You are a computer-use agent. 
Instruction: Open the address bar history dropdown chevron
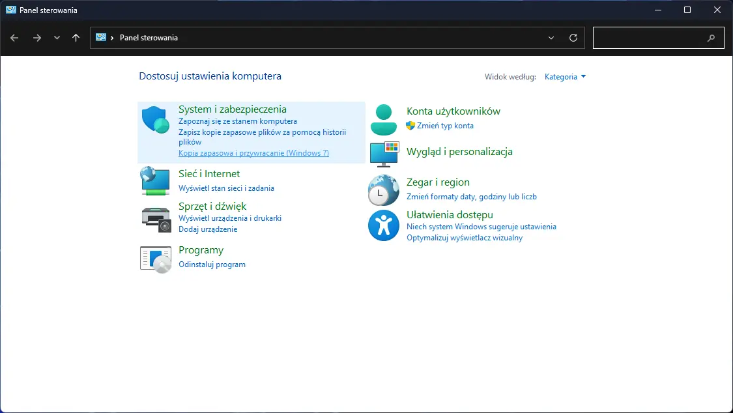click(552, 38)
